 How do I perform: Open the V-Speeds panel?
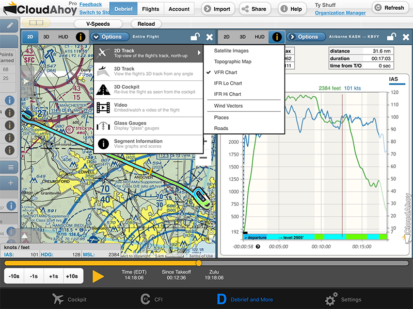(98, 24)
